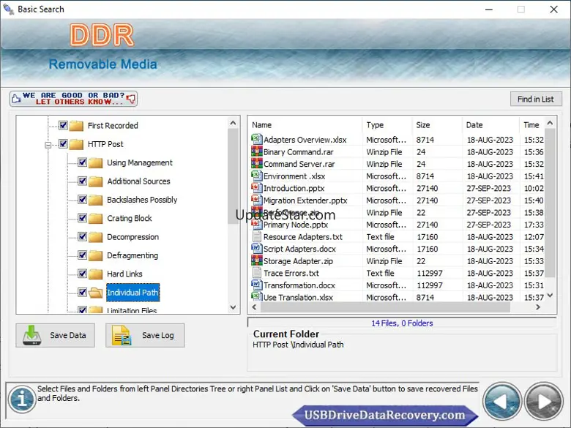
Task: Click the Adapters Overview.xlsx file icon
Action: pyautogui.click(x=256, y=140)
